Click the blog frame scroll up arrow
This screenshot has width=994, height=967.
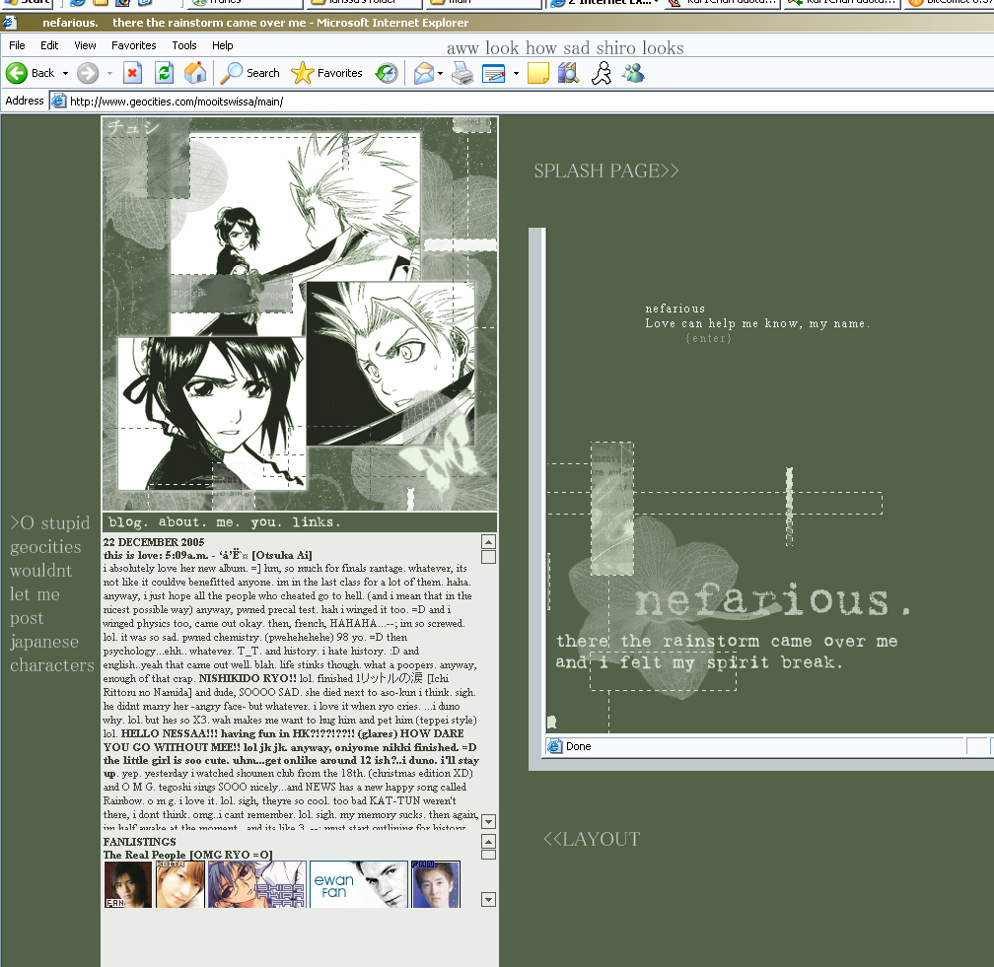[488, 542]
